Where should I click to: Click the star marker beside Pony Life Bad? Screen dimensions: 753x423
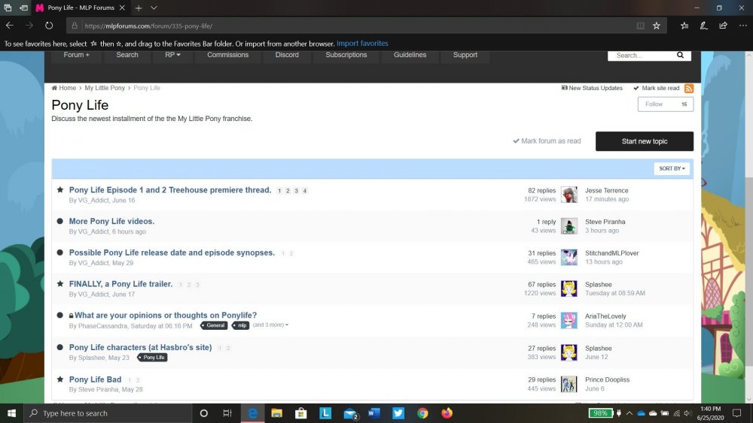(x=60, y=379)
